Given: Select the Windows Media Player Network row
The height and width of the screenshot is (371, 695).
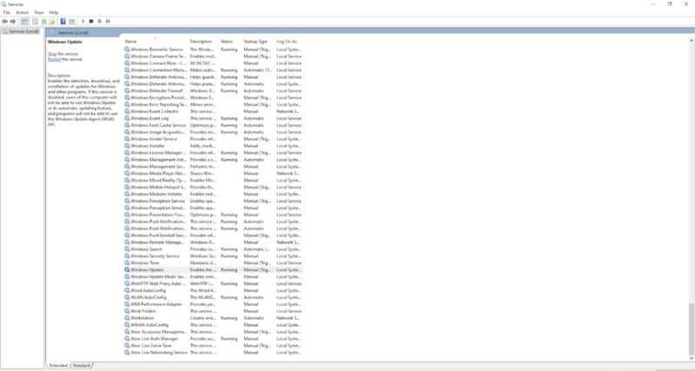Looking at the screenshot, I should point(213,173).
